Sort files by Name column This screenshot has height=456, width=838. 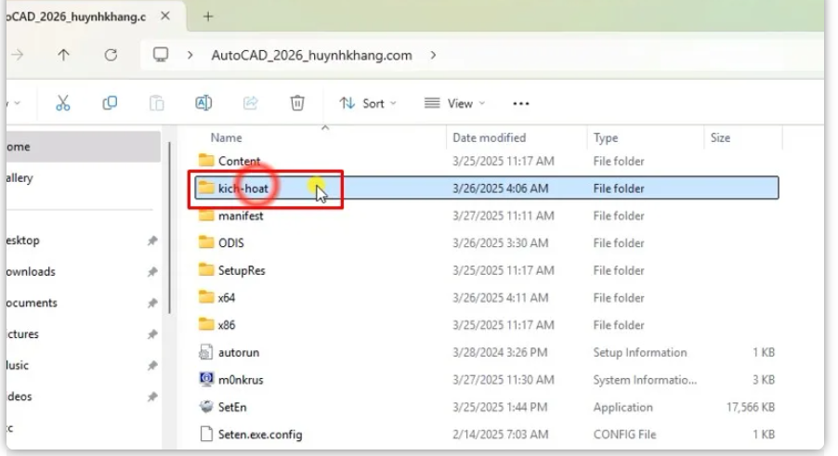[227, 137]
